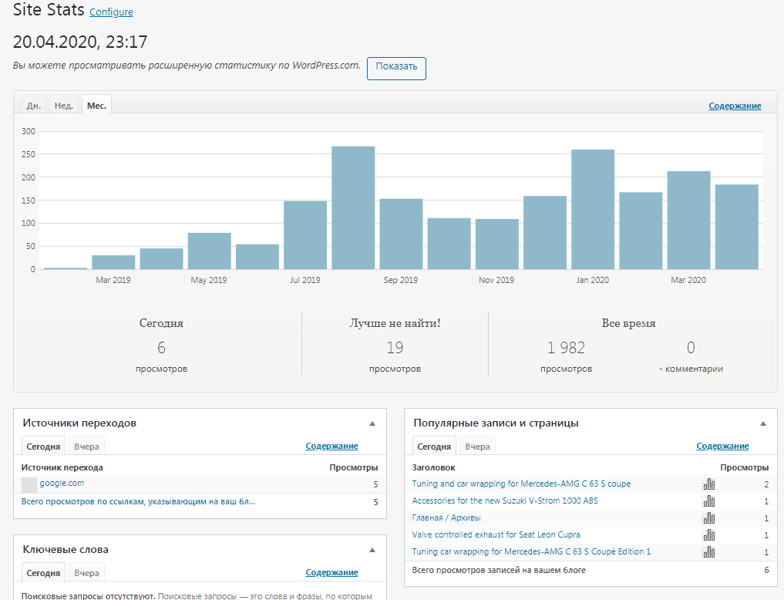Click stats icon for Главная / Архивы row
The width and height of the screenshot is (784, 600).
pyautogui.click(x=708, y=518)
